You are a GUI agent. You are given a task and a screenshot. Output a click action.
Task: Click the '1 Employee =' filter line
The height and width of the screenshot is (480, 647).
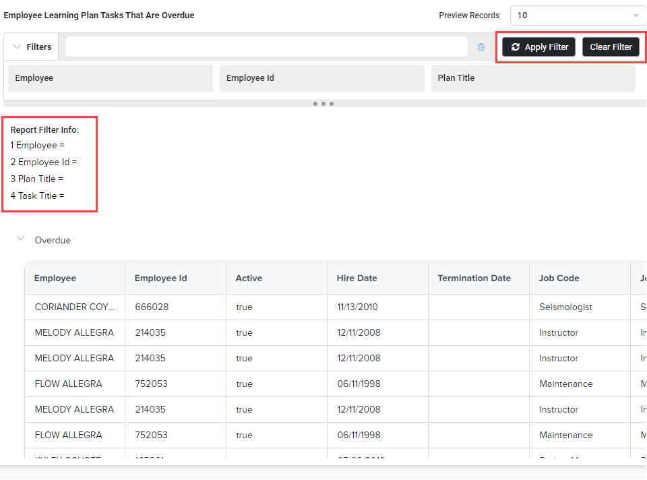tap(38, 145)
